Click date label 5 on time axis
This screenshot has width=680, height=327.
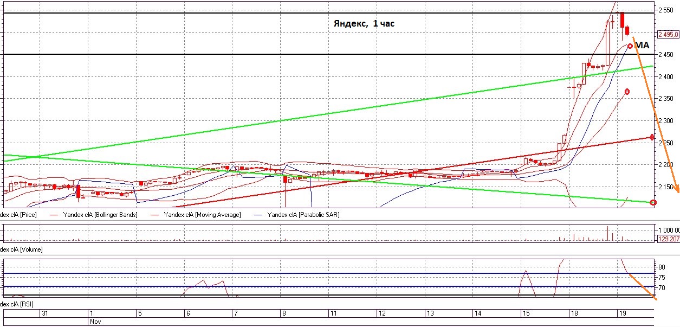pos(140,313)
